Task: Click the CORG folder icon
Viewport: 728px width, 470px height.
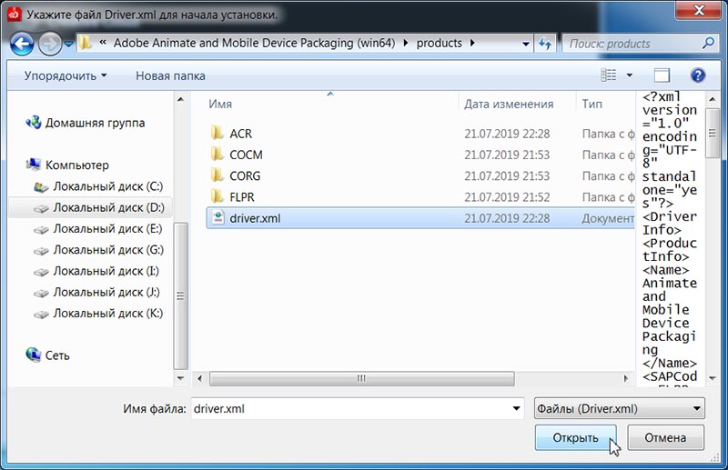Action: click(217, 175)
